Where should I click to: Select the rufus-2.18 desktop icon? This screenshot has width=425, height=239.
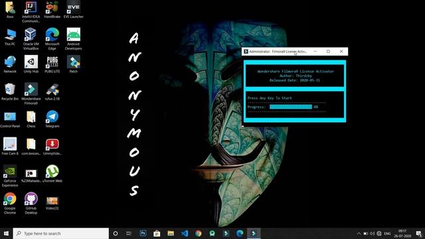52,92
